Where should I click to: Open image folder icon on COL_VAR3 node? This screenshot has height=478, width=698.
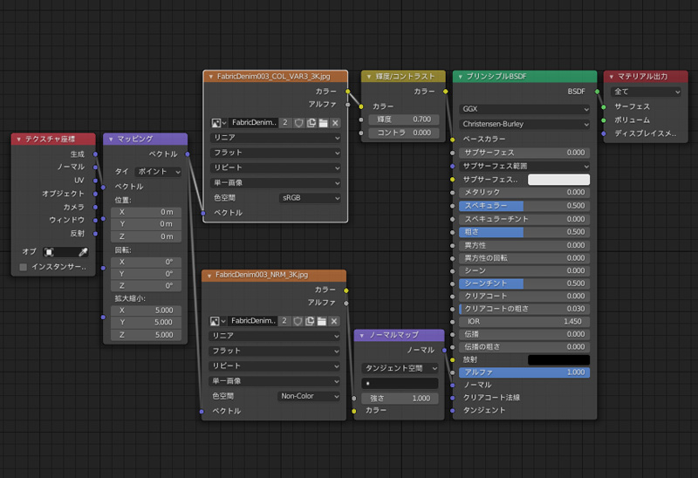[323, 123]
